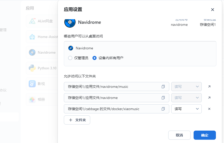Open the 应用文件/navidrome folder via its arrow icon
Screen dimensions: 224x143
(x=209, y=98)
